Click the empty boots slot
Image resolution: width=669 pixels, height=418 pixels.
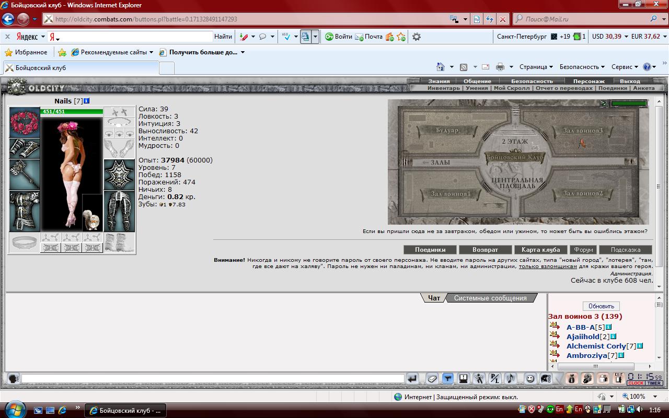coord(119,242)
